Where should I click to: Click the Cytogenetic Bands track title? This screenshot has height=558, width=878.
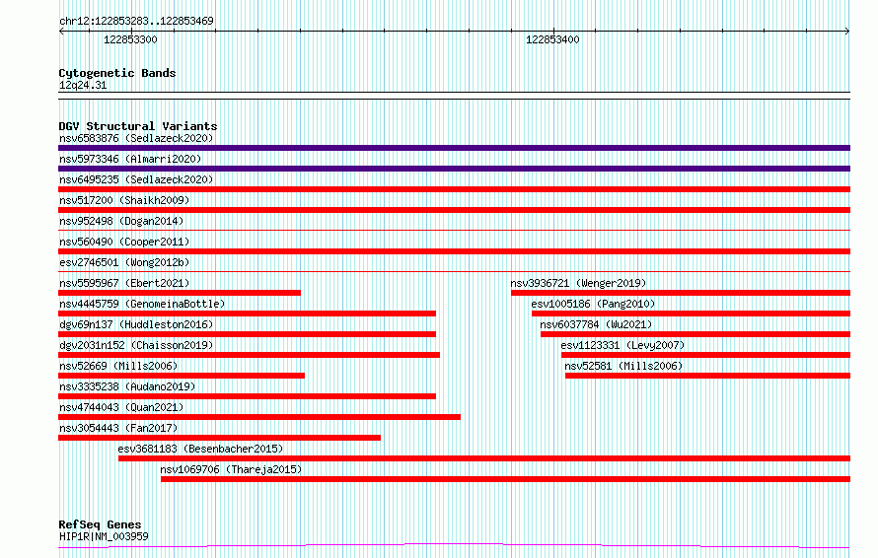(117, 73)
